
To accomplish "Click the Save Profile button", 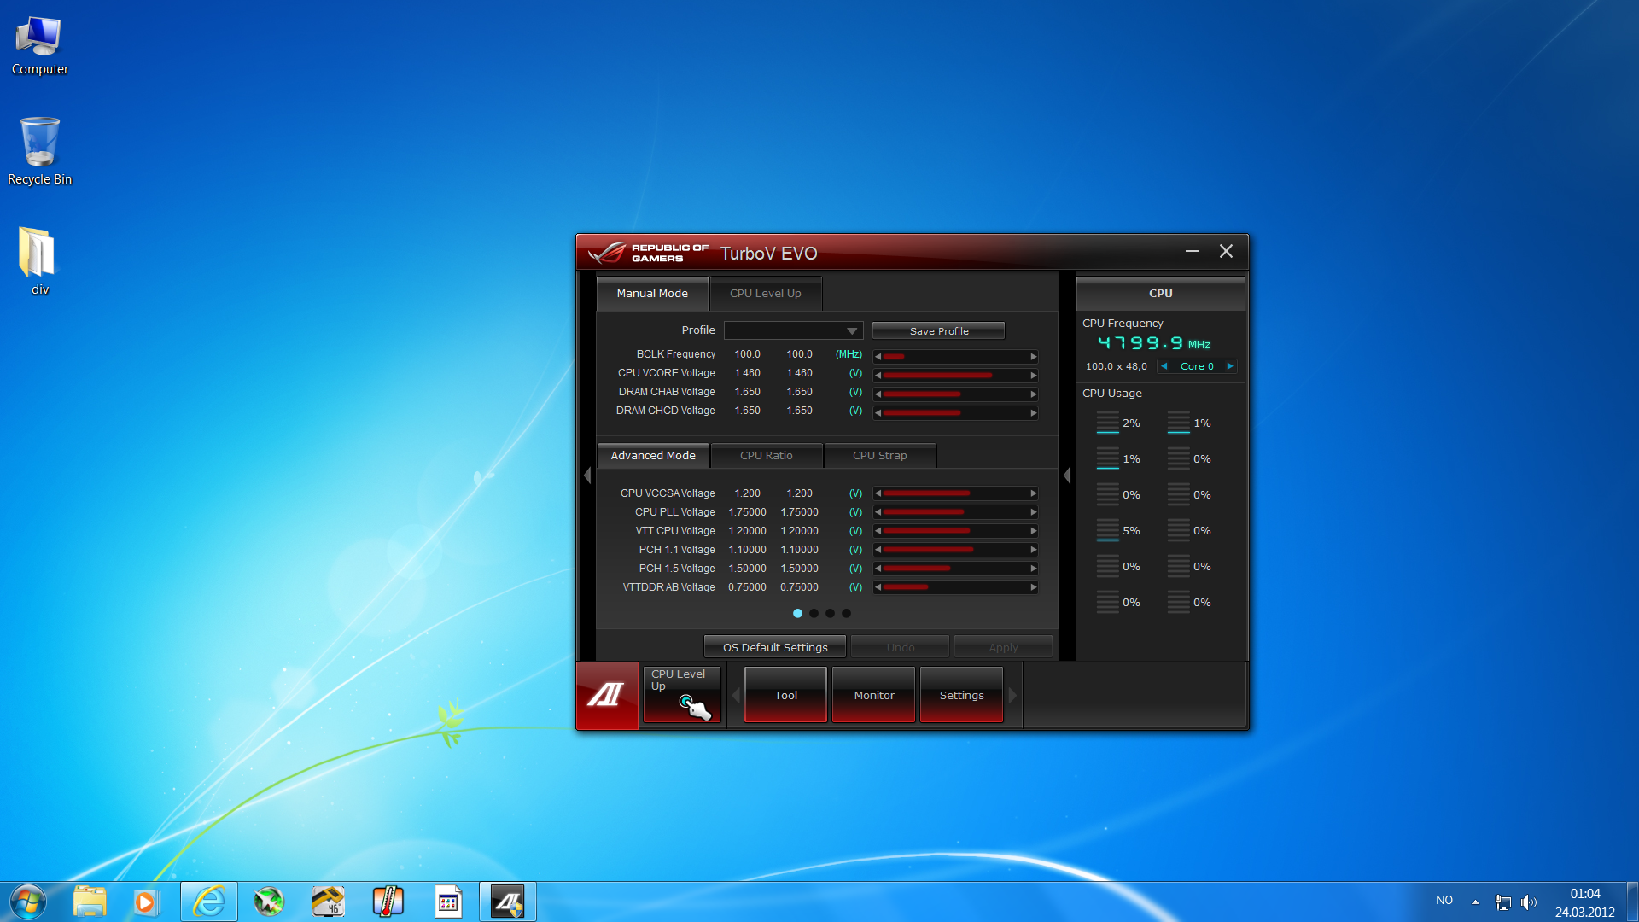I will tap(939, 330).
